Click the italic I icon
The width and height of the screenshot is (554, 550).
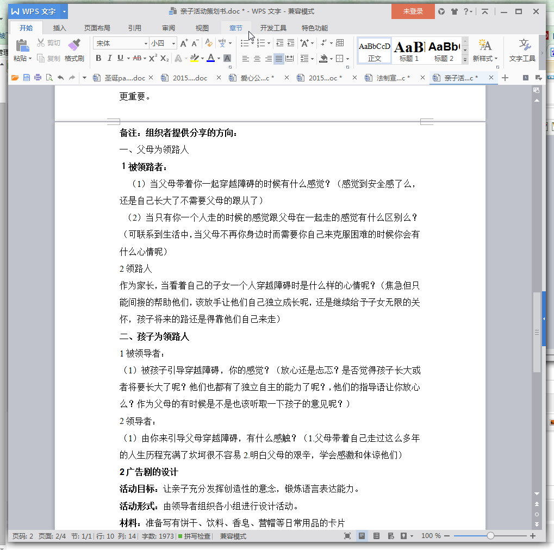pos(109,58)
